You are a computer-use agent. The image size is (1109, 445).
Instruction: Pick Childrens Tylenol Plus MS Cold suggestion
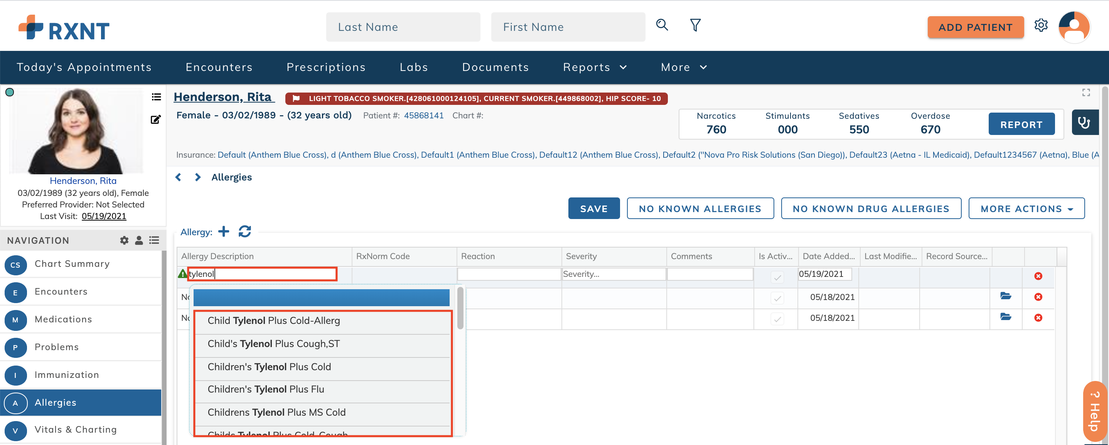tap(322, 413)
